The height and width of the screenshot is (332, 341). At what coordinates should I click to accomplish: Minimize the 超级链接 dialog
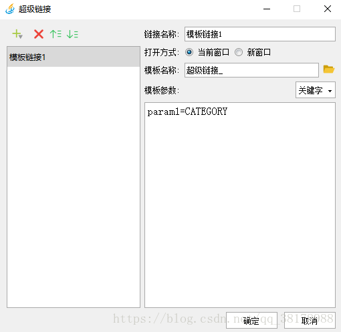[x=267, y=9]
